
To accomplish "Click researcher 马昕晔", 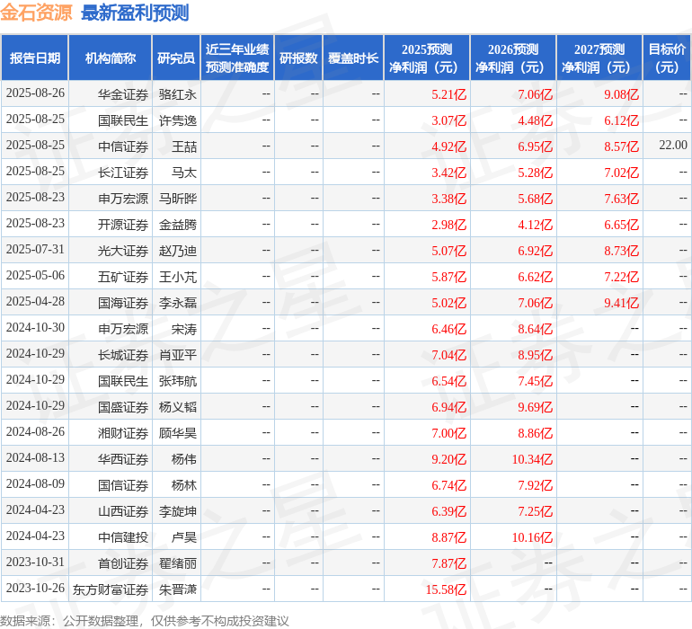I will (x=177, y=199).
